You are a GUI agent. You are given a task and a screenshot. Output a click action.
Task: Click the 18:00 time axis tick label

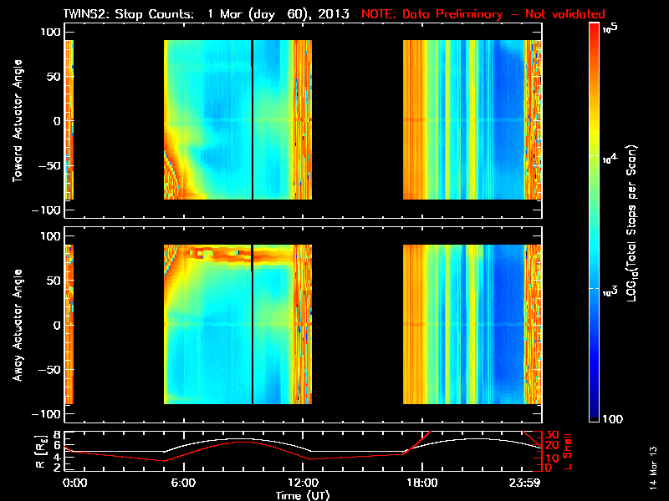[x=422, y=483]
